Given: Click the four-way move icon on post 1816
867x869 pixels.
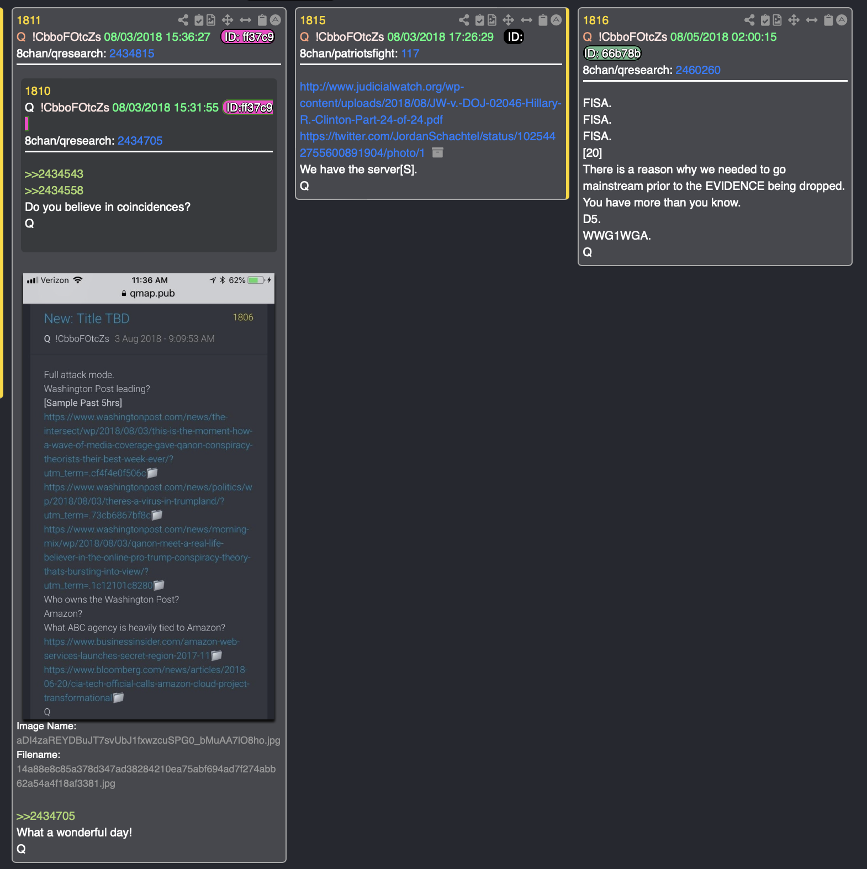Looking at the screenshot, I should tap(794, 20).
